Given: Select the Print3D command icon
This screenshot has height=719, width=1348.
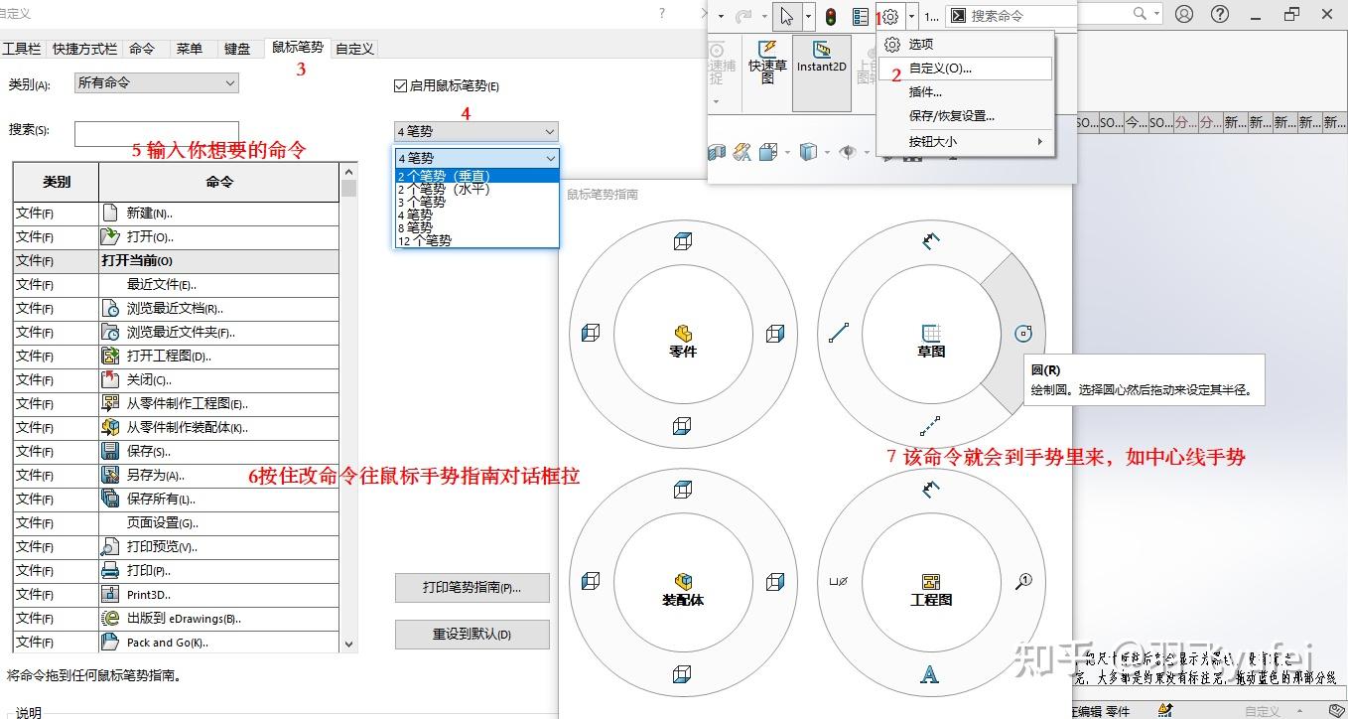Looking at the screenshot, I should click(110, 594).
